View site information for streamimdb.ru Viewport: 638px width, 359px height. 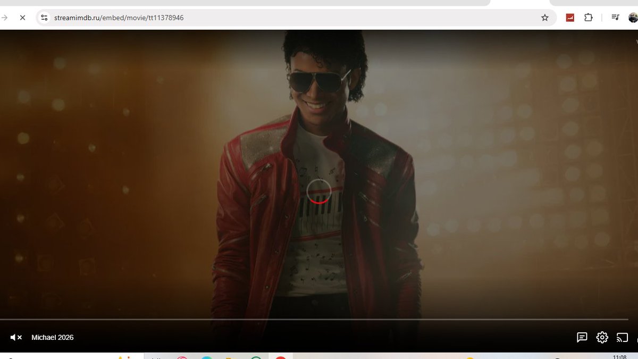44,18
